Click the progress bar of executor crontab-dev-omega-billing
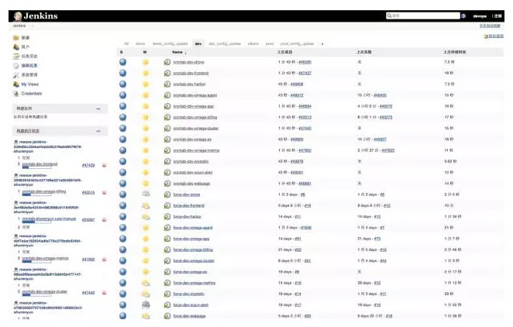 [x=36, y=195]
